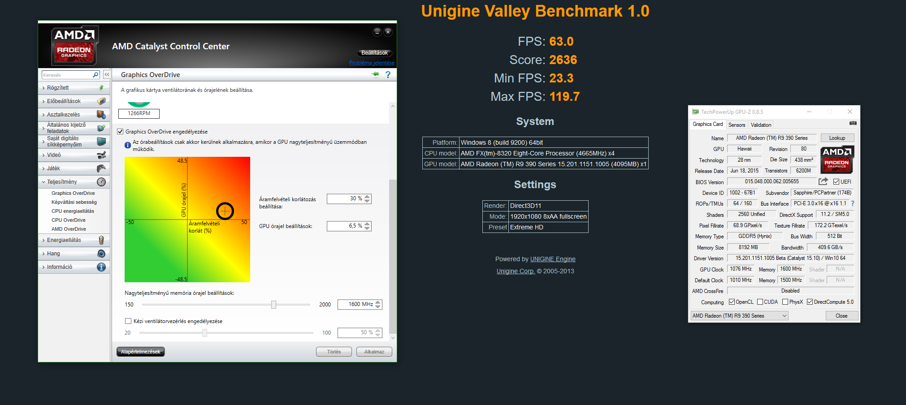Select the Graphics Card tab in GPU-Z
The image size is (906, 405).
(x=707, y=125)
